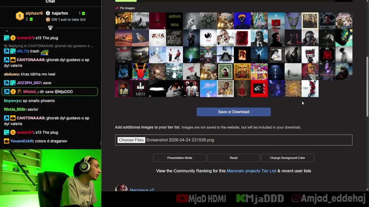Image resolution: width=369 pixels, height=207 pixels.
Task: Enable Presentation Mode
Action: click(x=180, y=158)
